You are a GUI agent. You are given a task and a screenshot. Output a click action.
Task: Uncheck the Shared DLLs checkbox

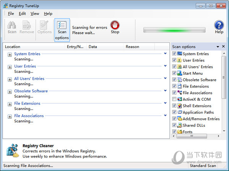point(174,125)
